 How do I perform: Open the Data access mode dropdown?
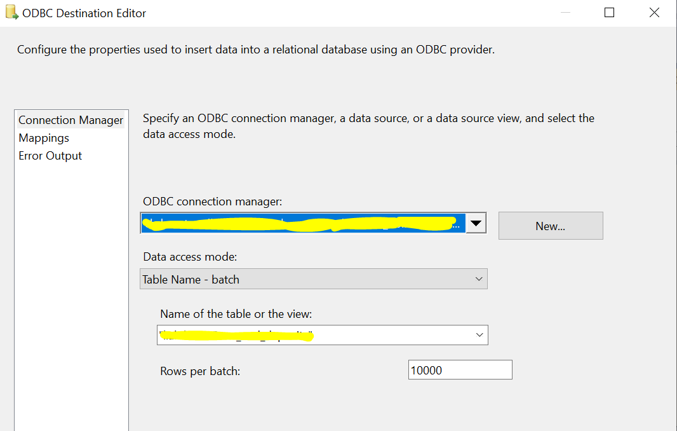pyautogui.click(x=314, y=279)
